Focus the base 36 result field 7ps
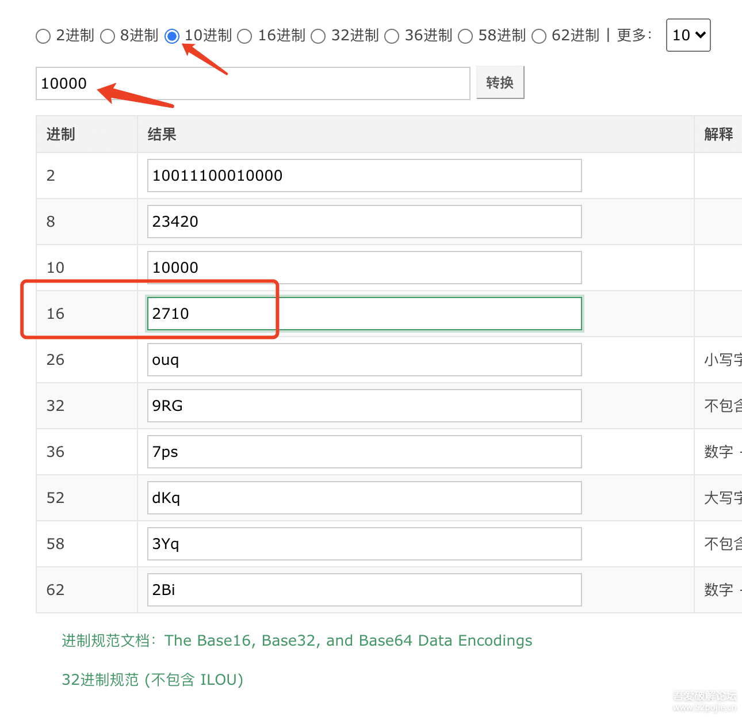Viewport: 742px width, 717px height. tap(364, 452)
